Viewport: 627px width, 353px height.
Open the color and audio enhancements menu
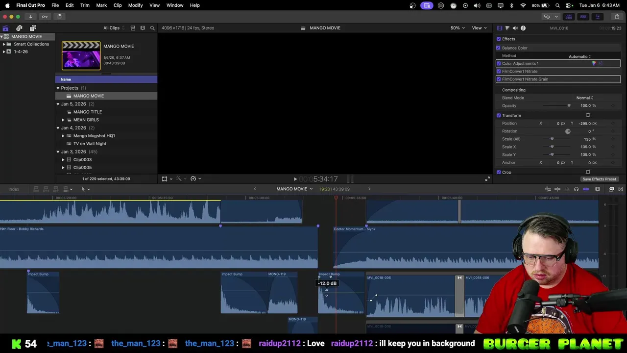point(181,179)
